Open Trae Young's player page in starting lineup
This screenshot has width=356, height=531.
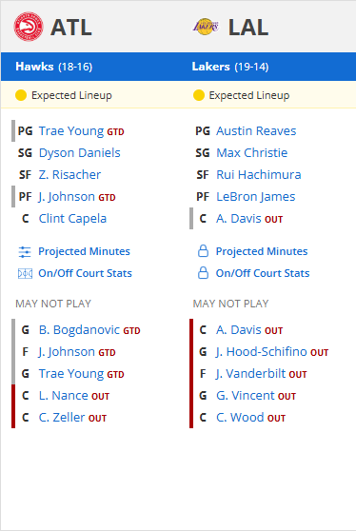pos(71,131)
